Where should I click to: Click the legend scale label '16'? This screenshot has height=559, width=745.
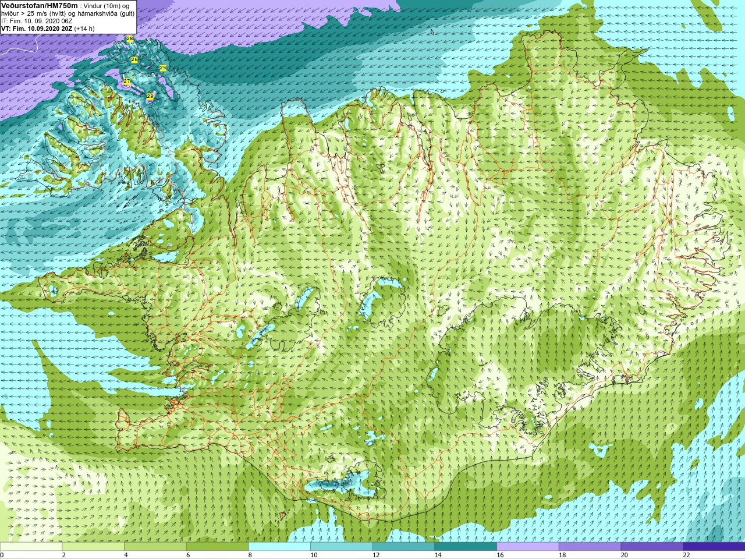(500, 555)
